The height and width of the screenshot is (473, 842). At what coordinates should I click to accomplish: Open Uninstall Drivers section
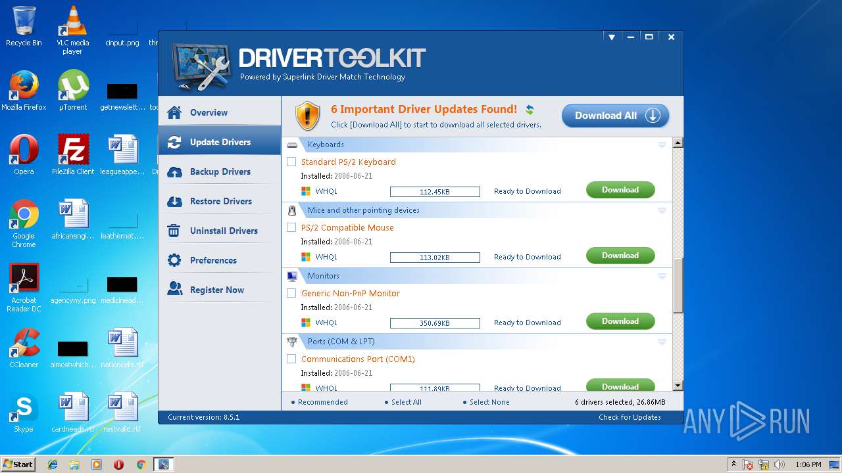(x=220, y=231)
